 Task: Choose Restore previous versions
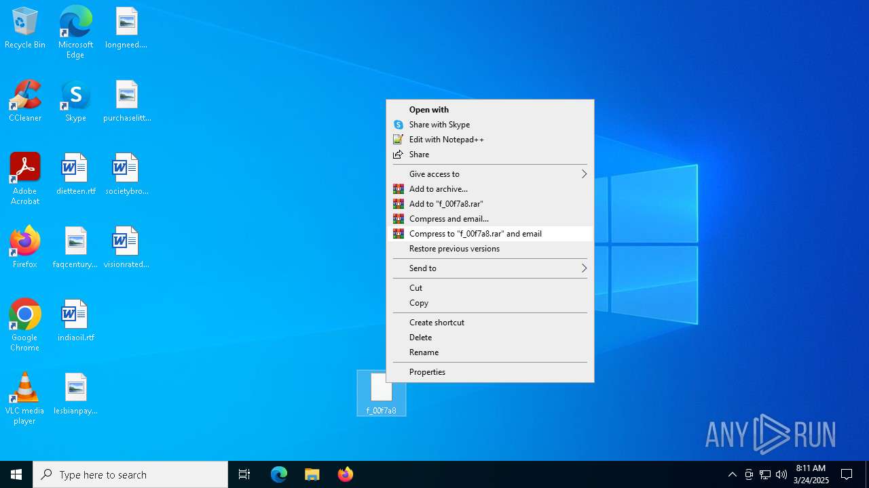click(x=490, y=249)
